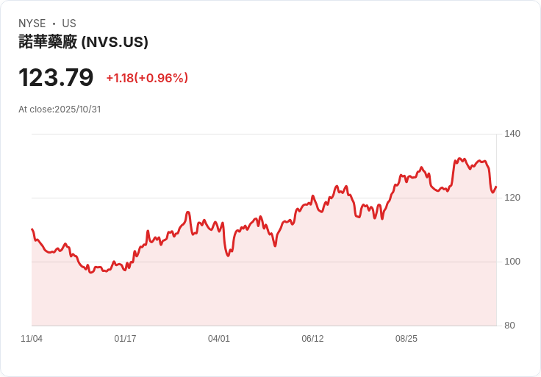541x377 pixels.
Task: Click the 140 price axis label
Action: 512,134
